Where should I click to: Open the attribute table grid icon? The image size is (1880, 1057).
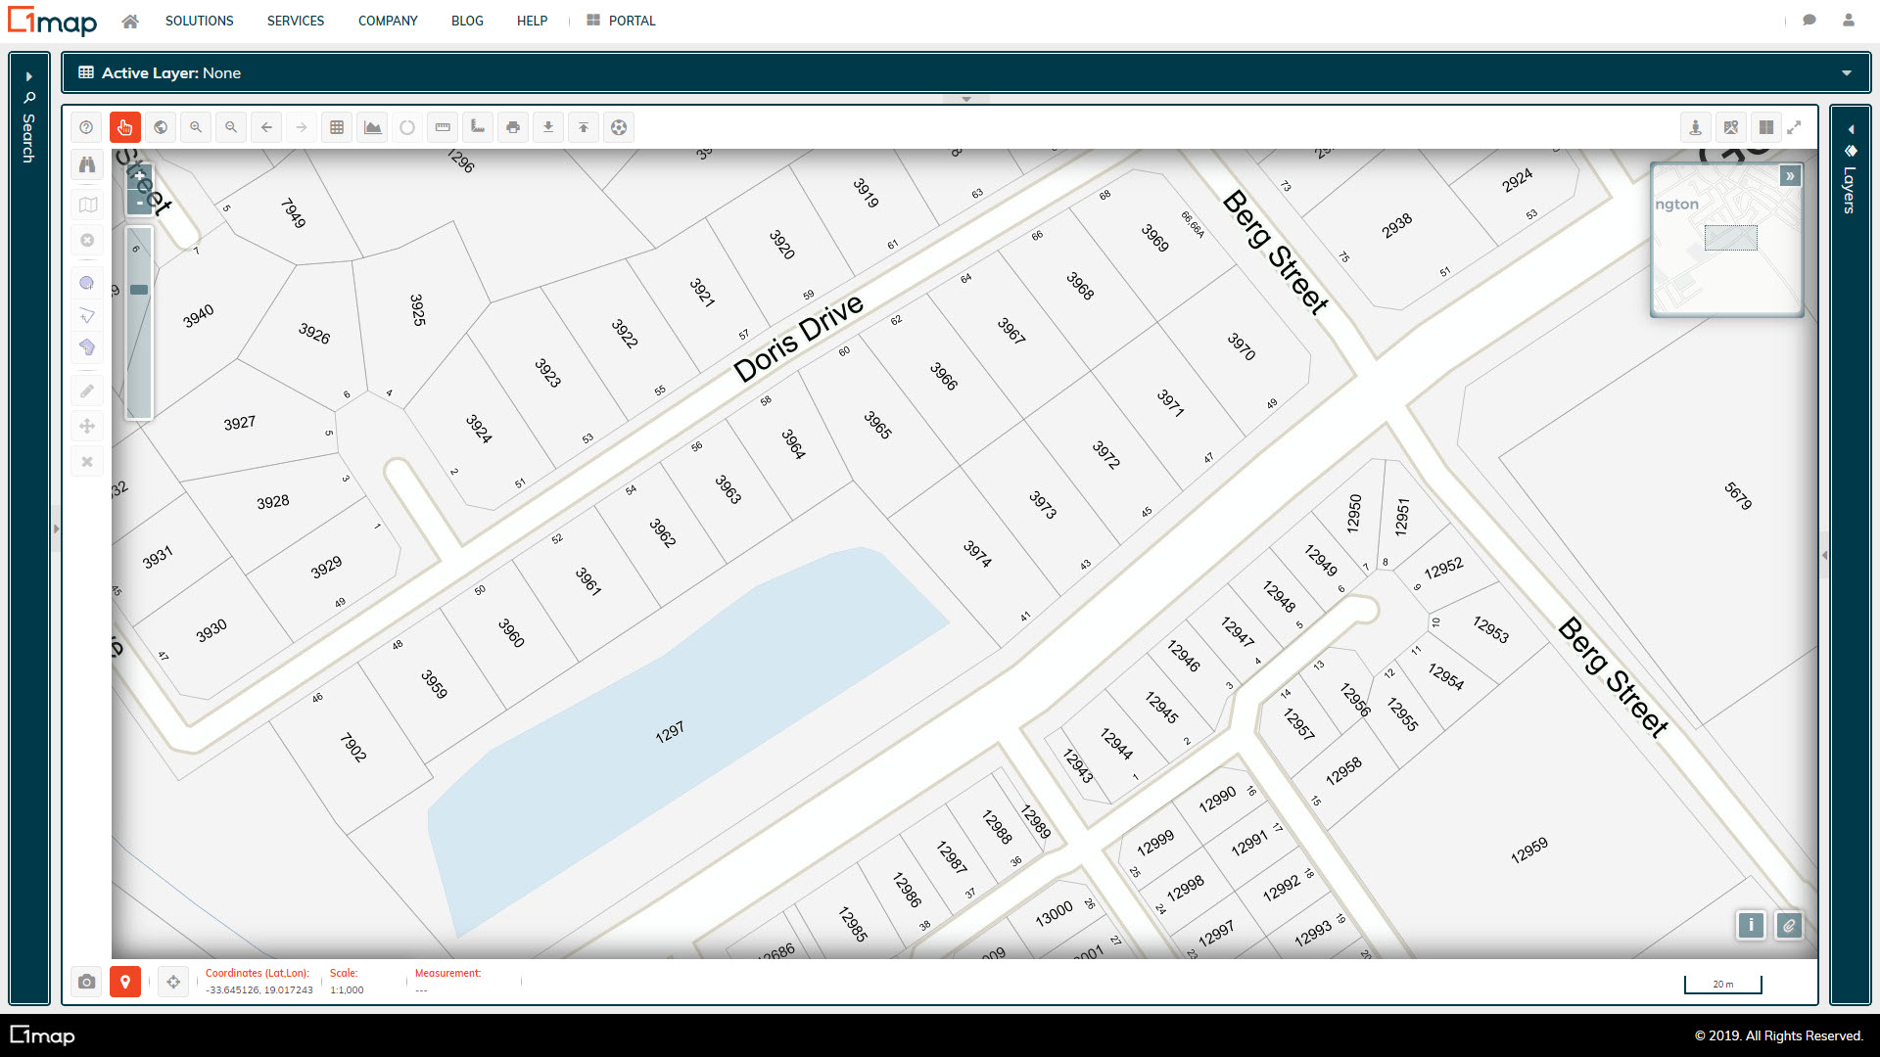(337, 127)
